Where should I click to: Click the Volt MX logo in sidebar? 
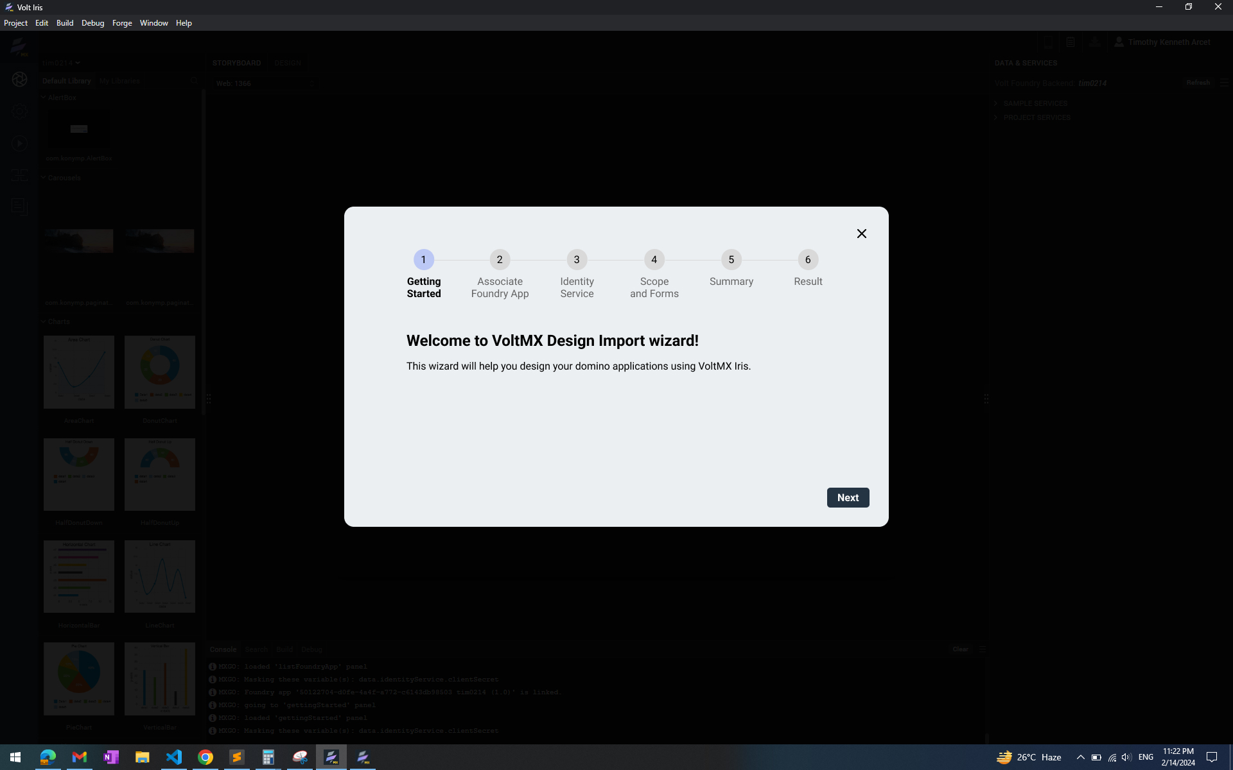point(19,46)
